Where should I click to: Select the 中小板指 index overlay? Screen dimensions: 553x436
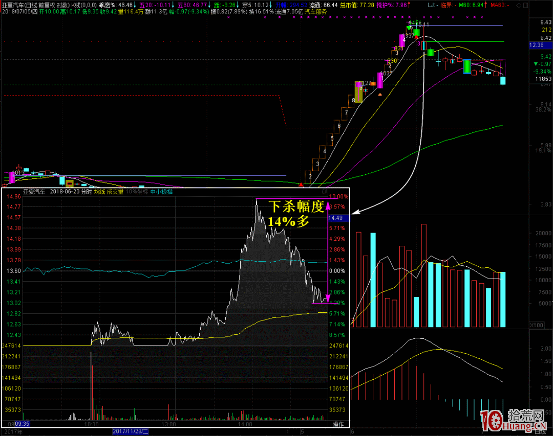click(162, 192)
